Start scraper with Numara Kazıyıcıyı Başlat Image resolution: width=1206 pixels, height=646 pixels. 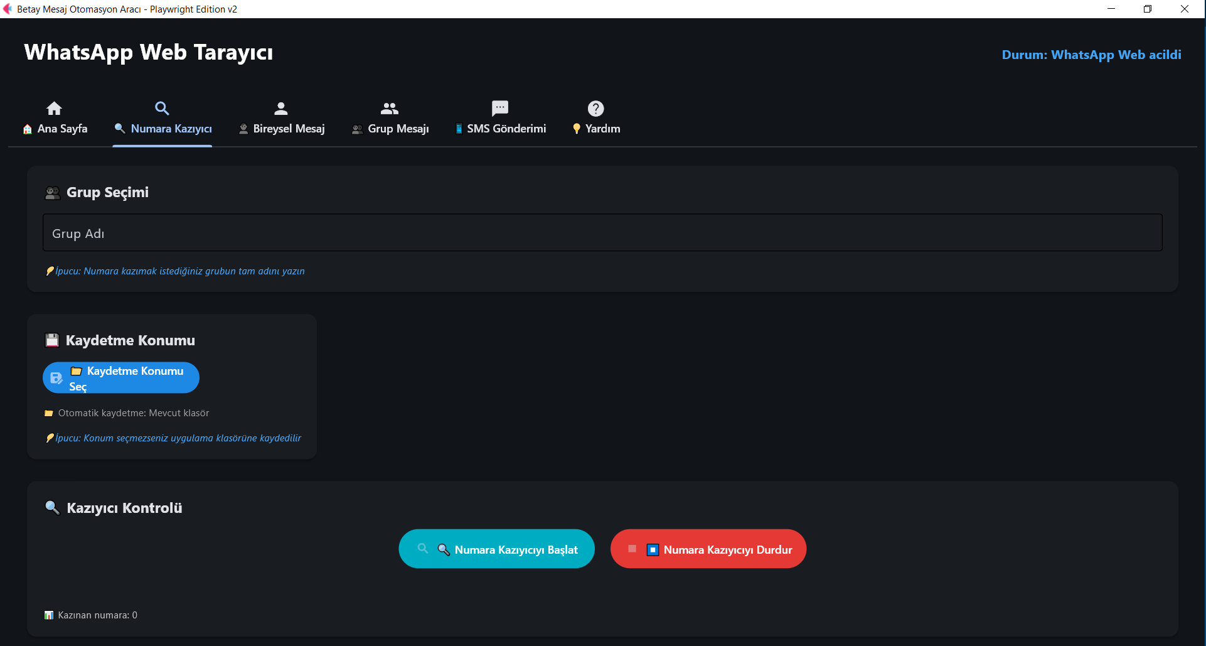click(x=496, y=549)
